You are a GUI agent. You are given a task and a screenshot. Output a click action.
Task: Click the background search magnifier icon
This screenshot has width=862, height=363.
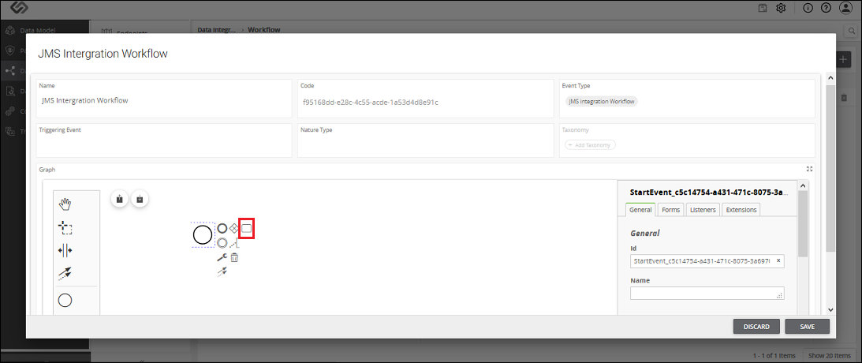[852, 31]
